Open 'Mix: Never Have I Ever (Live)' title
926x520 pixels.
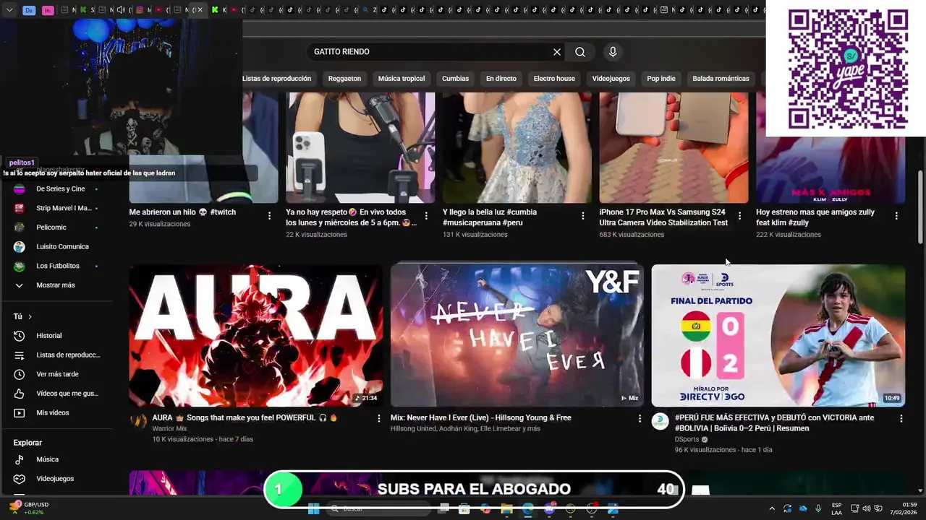pos(481,418)
